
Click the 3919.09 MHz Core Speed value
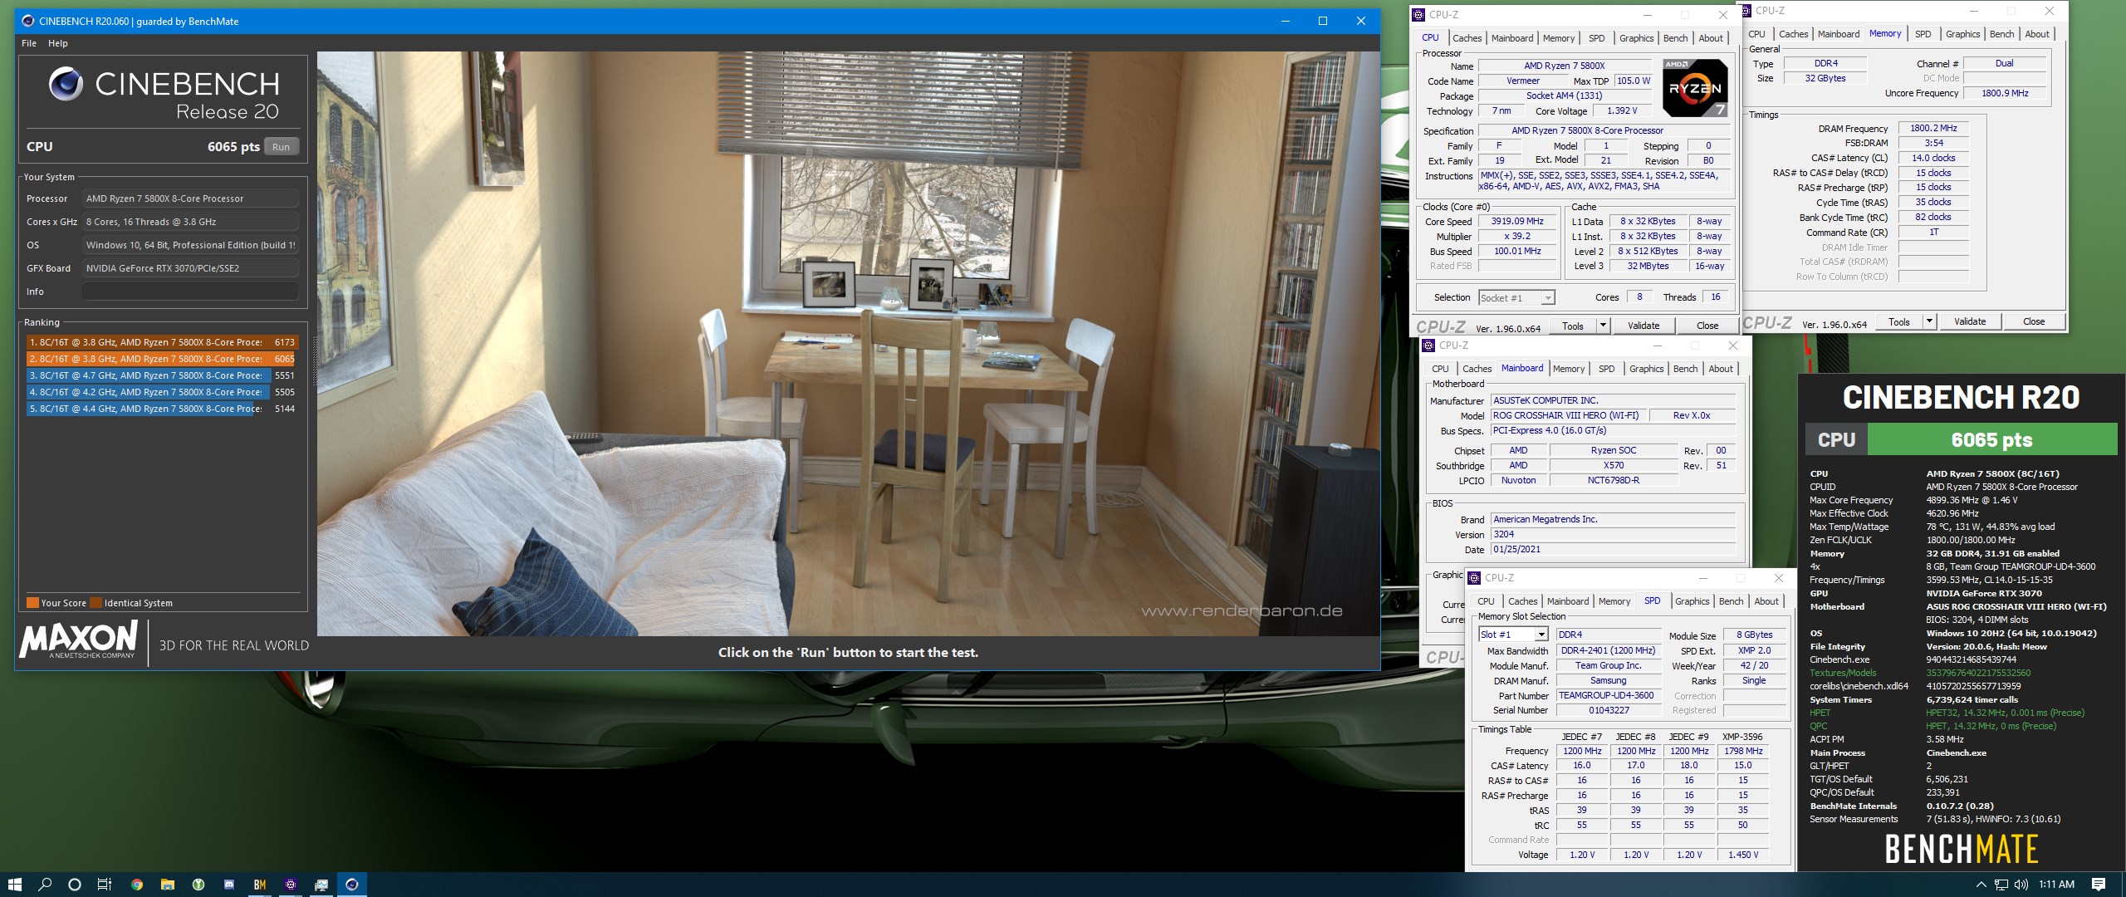click(x=1517, y=222)
